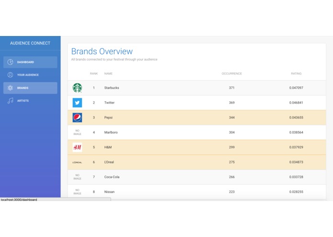Viewport: 333px width, 237px height.
Task: Click occurrence value 266
Action: (x=232, y=177)
